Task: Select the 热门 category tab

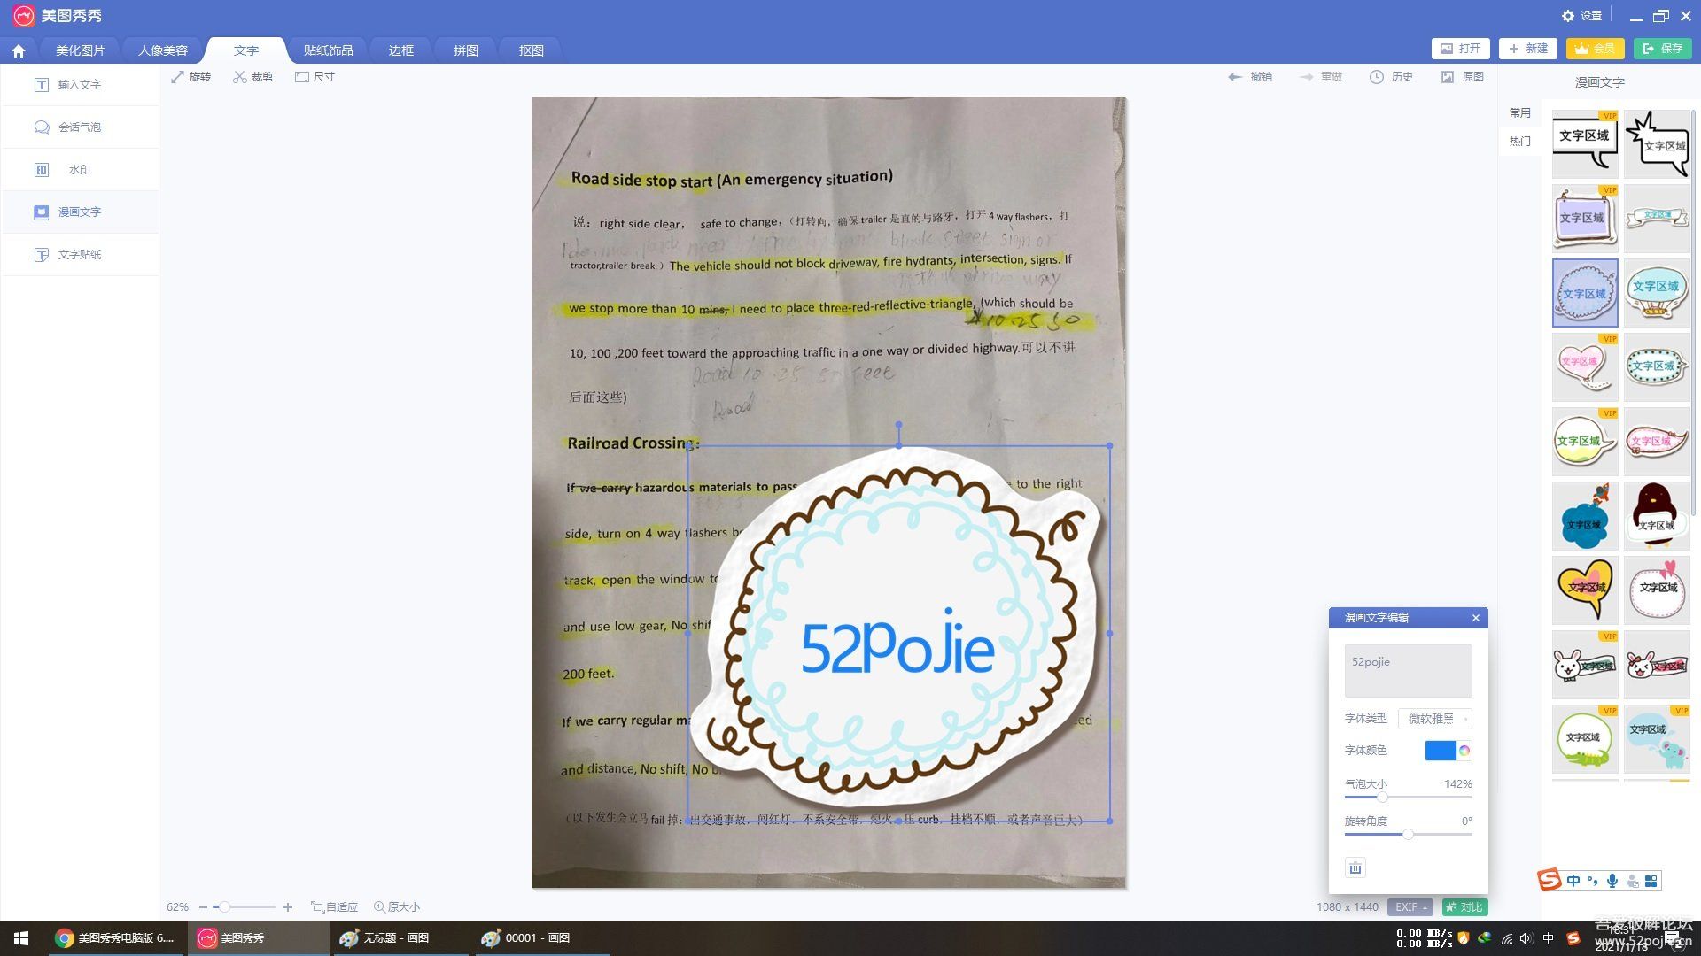Action: pyautogui.click(x=1520, y=142)
